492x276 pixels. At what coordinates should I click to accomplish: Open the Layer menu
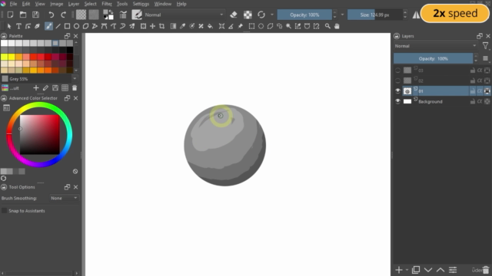point(74,4)
